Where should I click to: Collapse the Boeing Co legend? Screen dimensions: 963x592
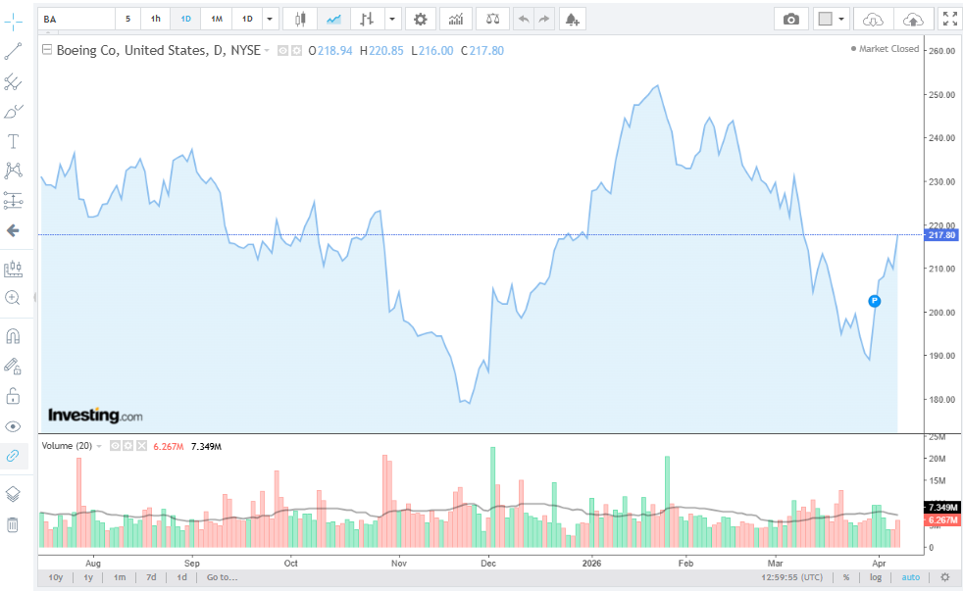(x=47, y=50)
